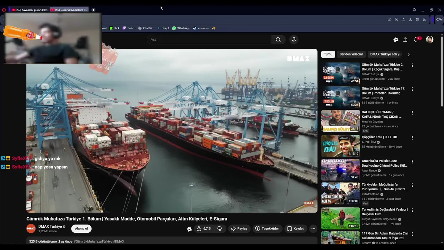Open the envanter bookmark
The width and height of the screenshot is (444, 250).
(x=201, y=28)
